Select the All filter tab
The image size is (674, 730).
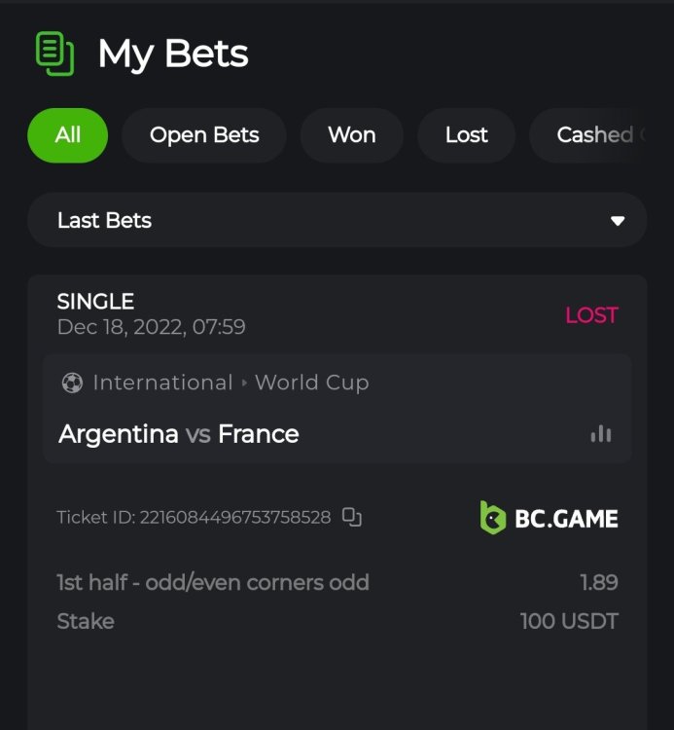click(68, 135)
